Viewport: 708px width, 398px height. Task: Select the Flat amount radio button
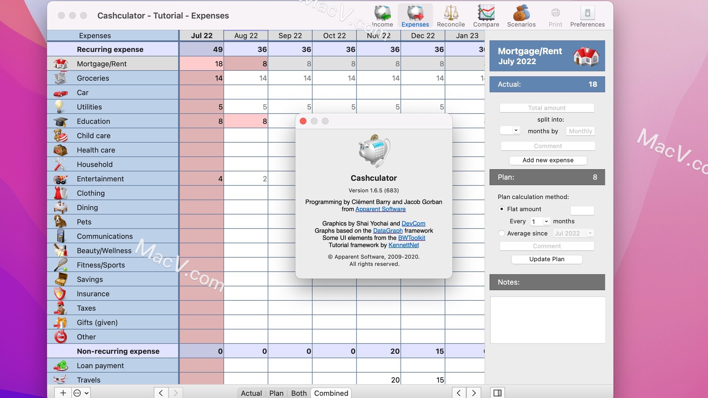[x=502, y=209]
